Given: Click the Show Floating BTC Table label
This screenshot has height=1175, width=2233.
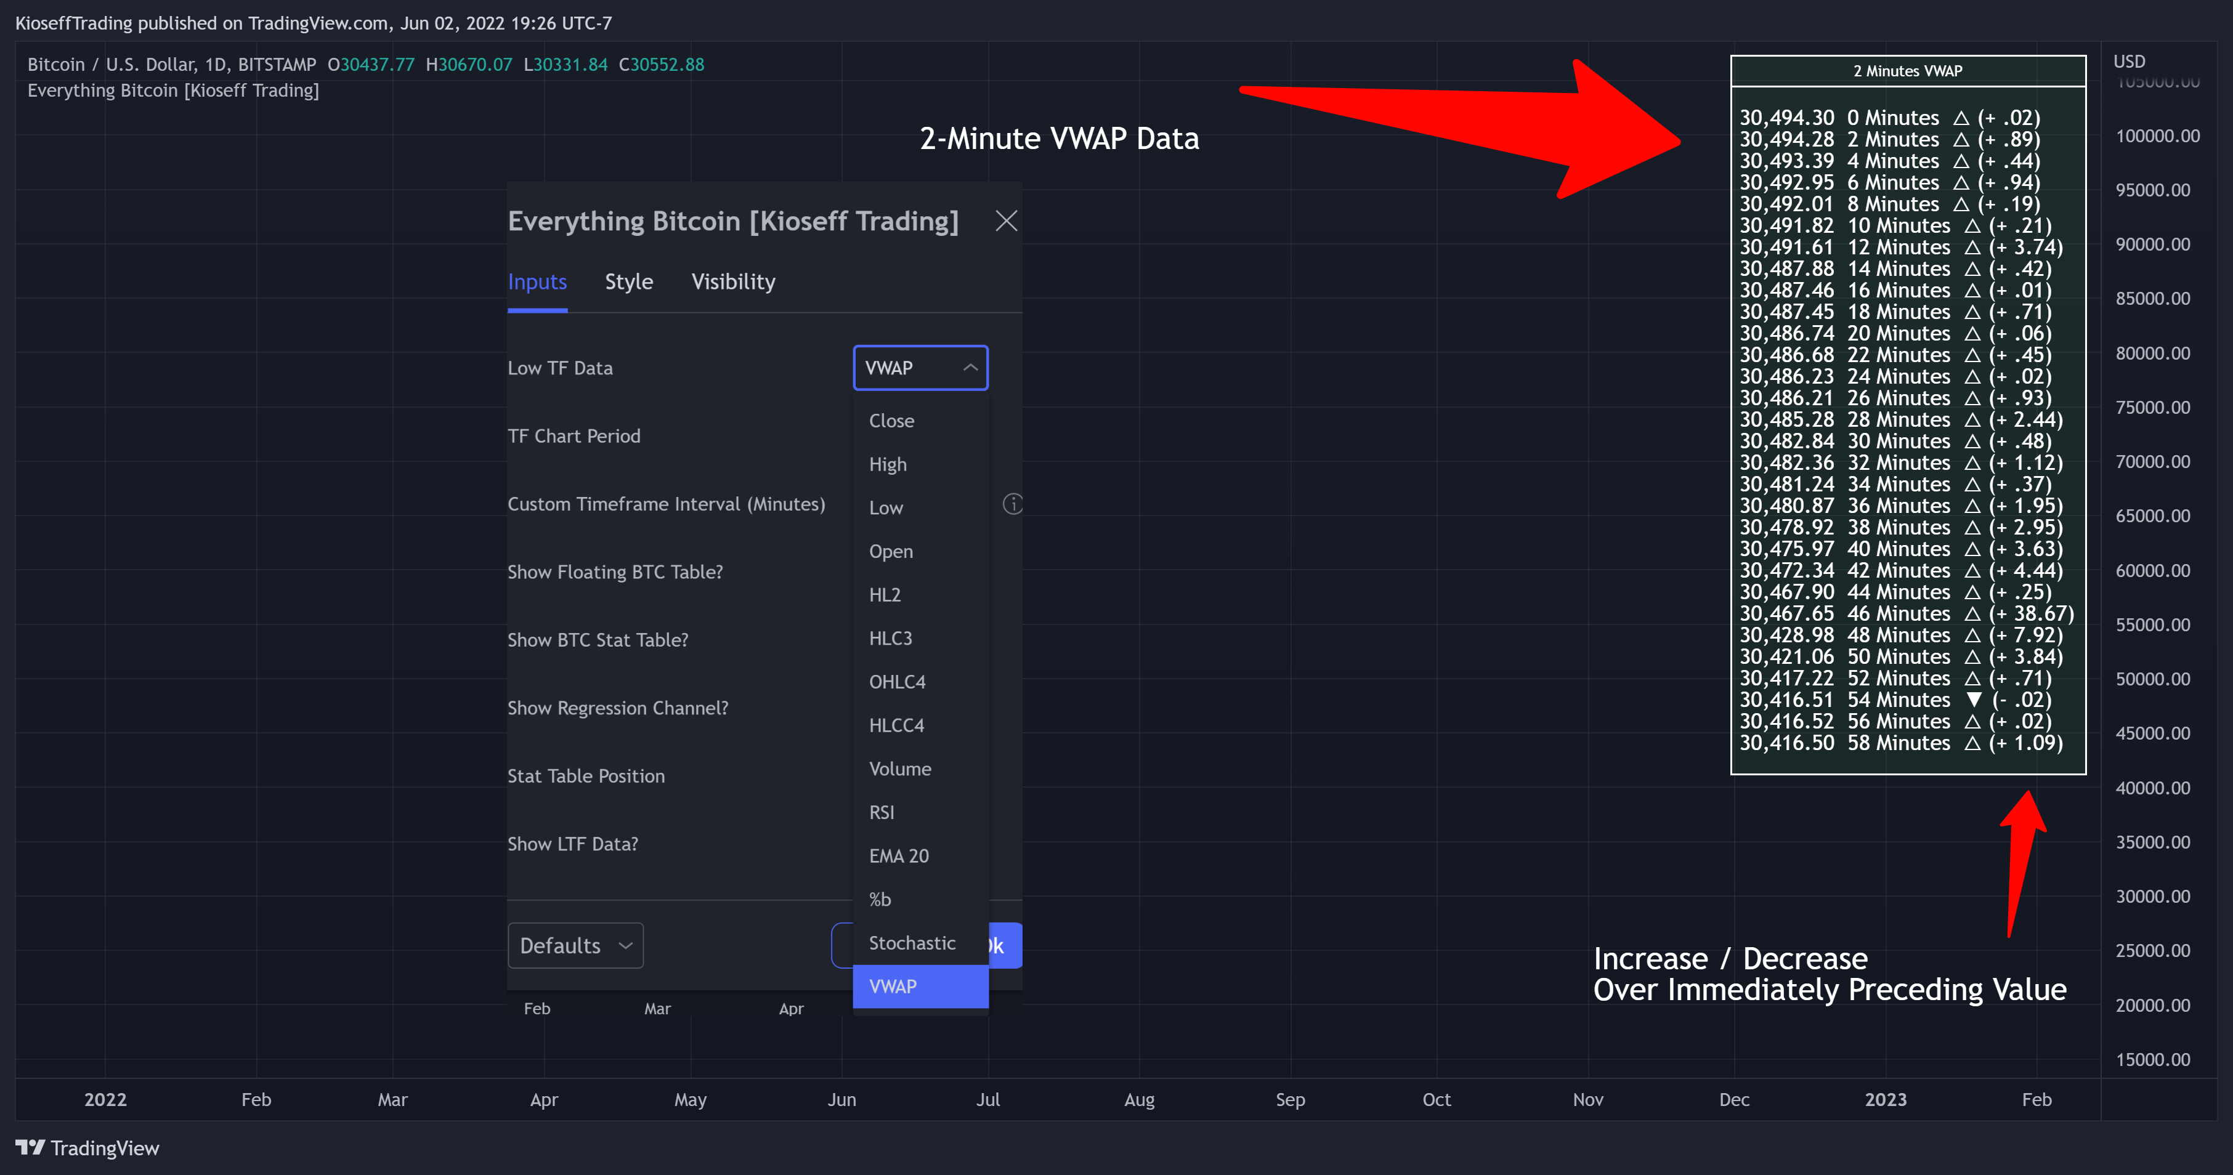Looking at the screenshot, I should [615, 572].
